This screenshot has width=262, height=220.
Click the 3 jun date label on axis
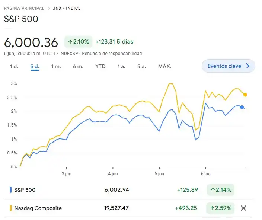[67, 174]
